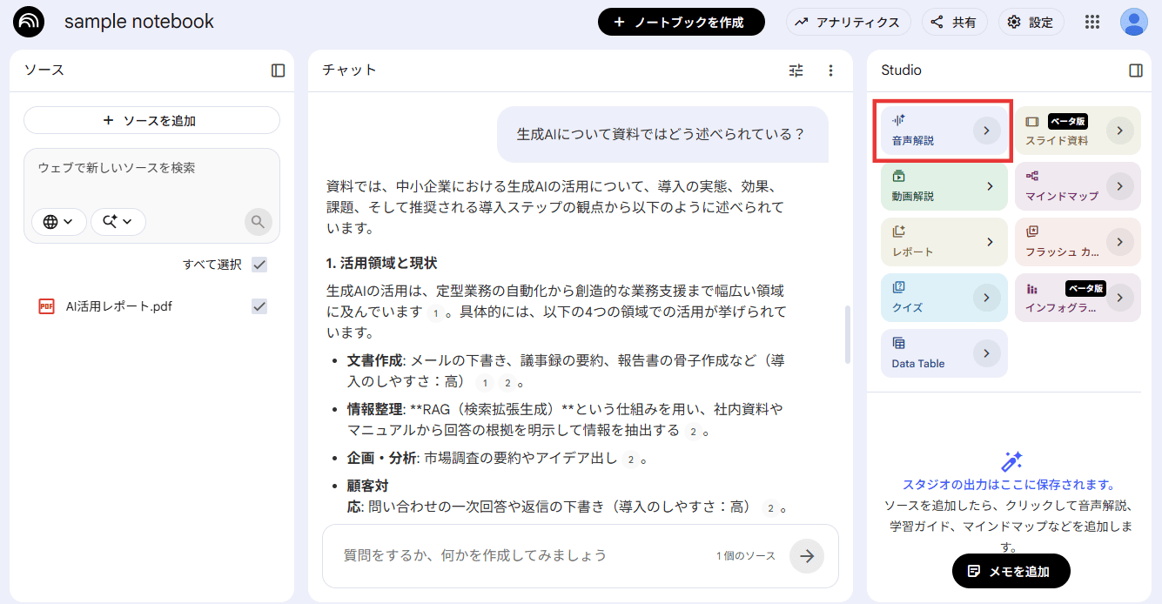Toggle the すべて選択 checkbox

click(259, 265)
